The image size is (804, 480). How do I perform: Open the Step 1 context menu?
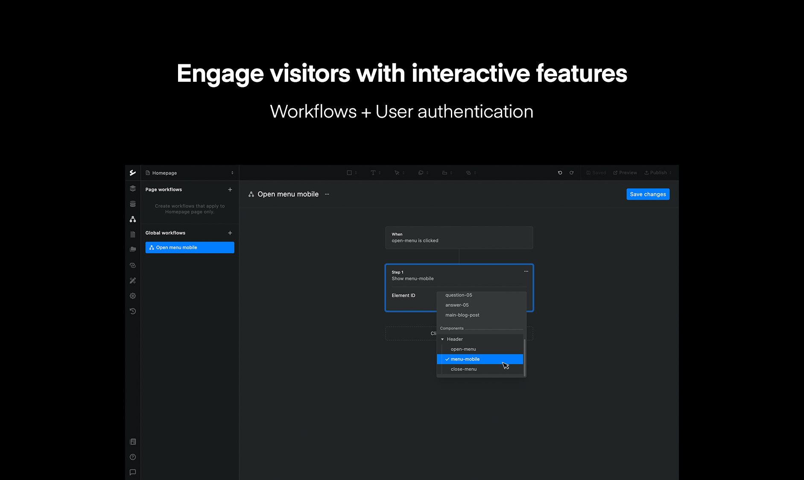pyautogui.click(x=526, y=271)
